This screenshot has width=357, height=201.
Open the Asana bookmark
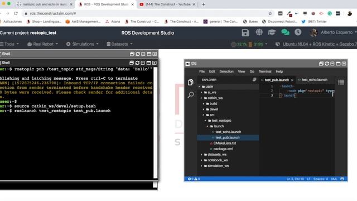click(113, 21)
